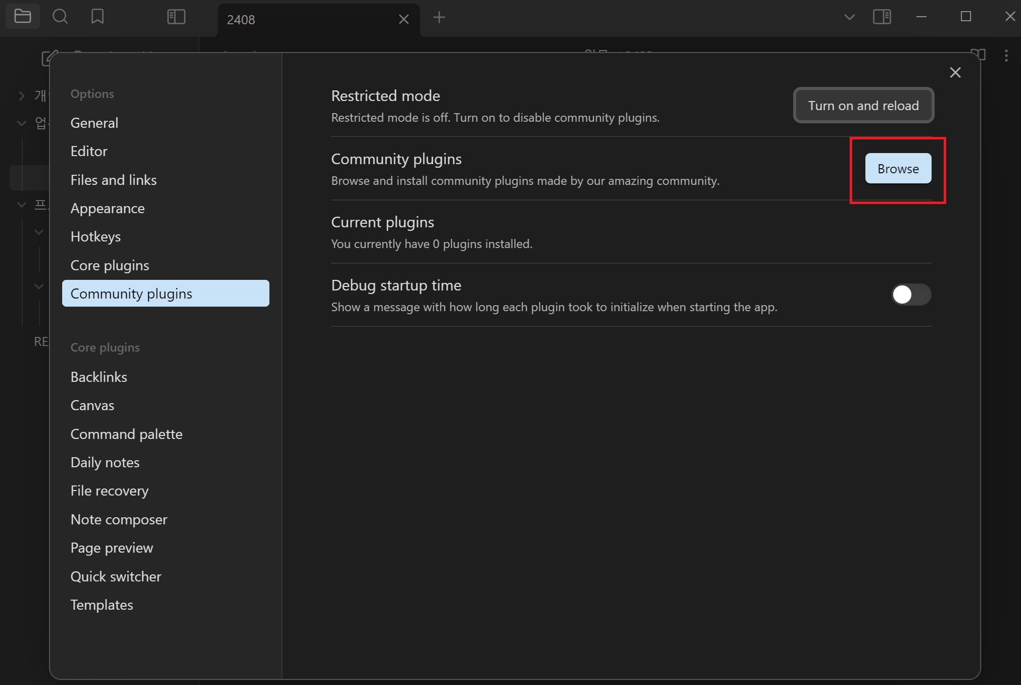Enable the Debug startup time toggle
Viewport: 1021px width, 685px height.
tap(911, 295)
